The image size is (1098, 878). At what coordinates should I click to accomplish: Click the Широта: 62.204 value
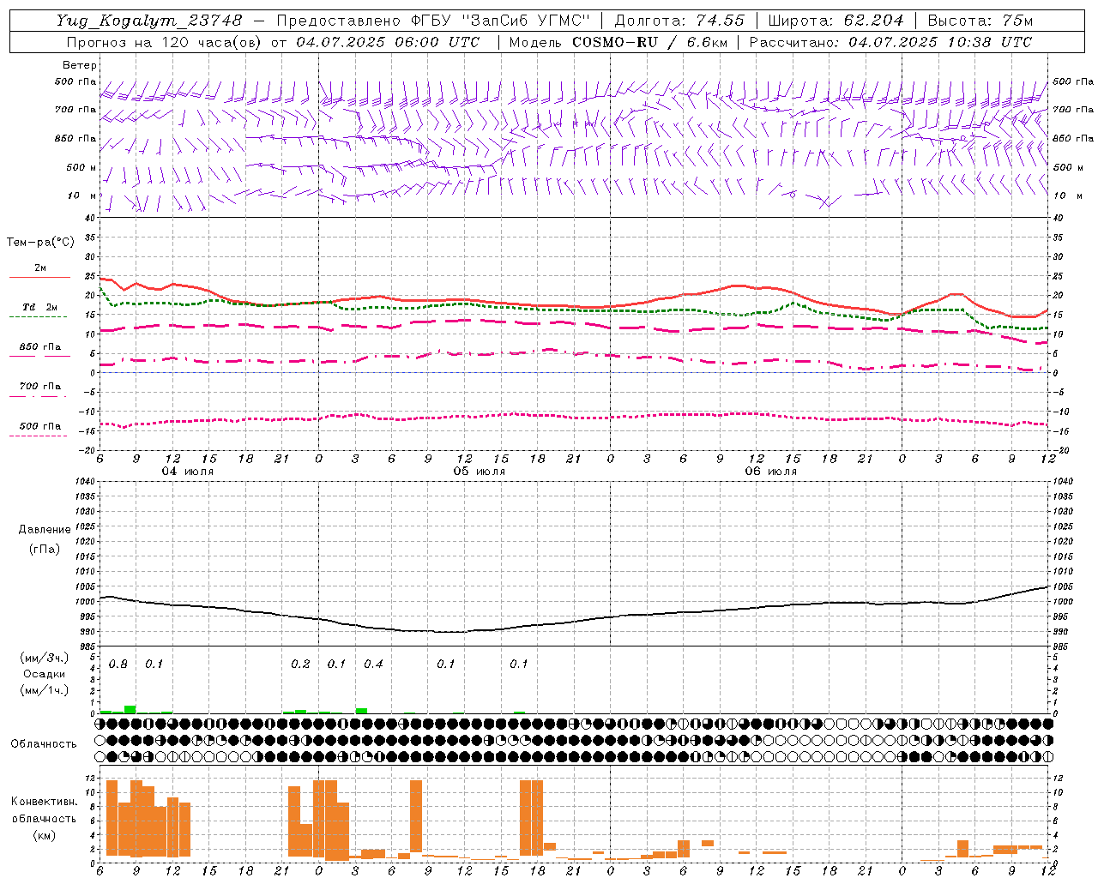coord(836,21)
